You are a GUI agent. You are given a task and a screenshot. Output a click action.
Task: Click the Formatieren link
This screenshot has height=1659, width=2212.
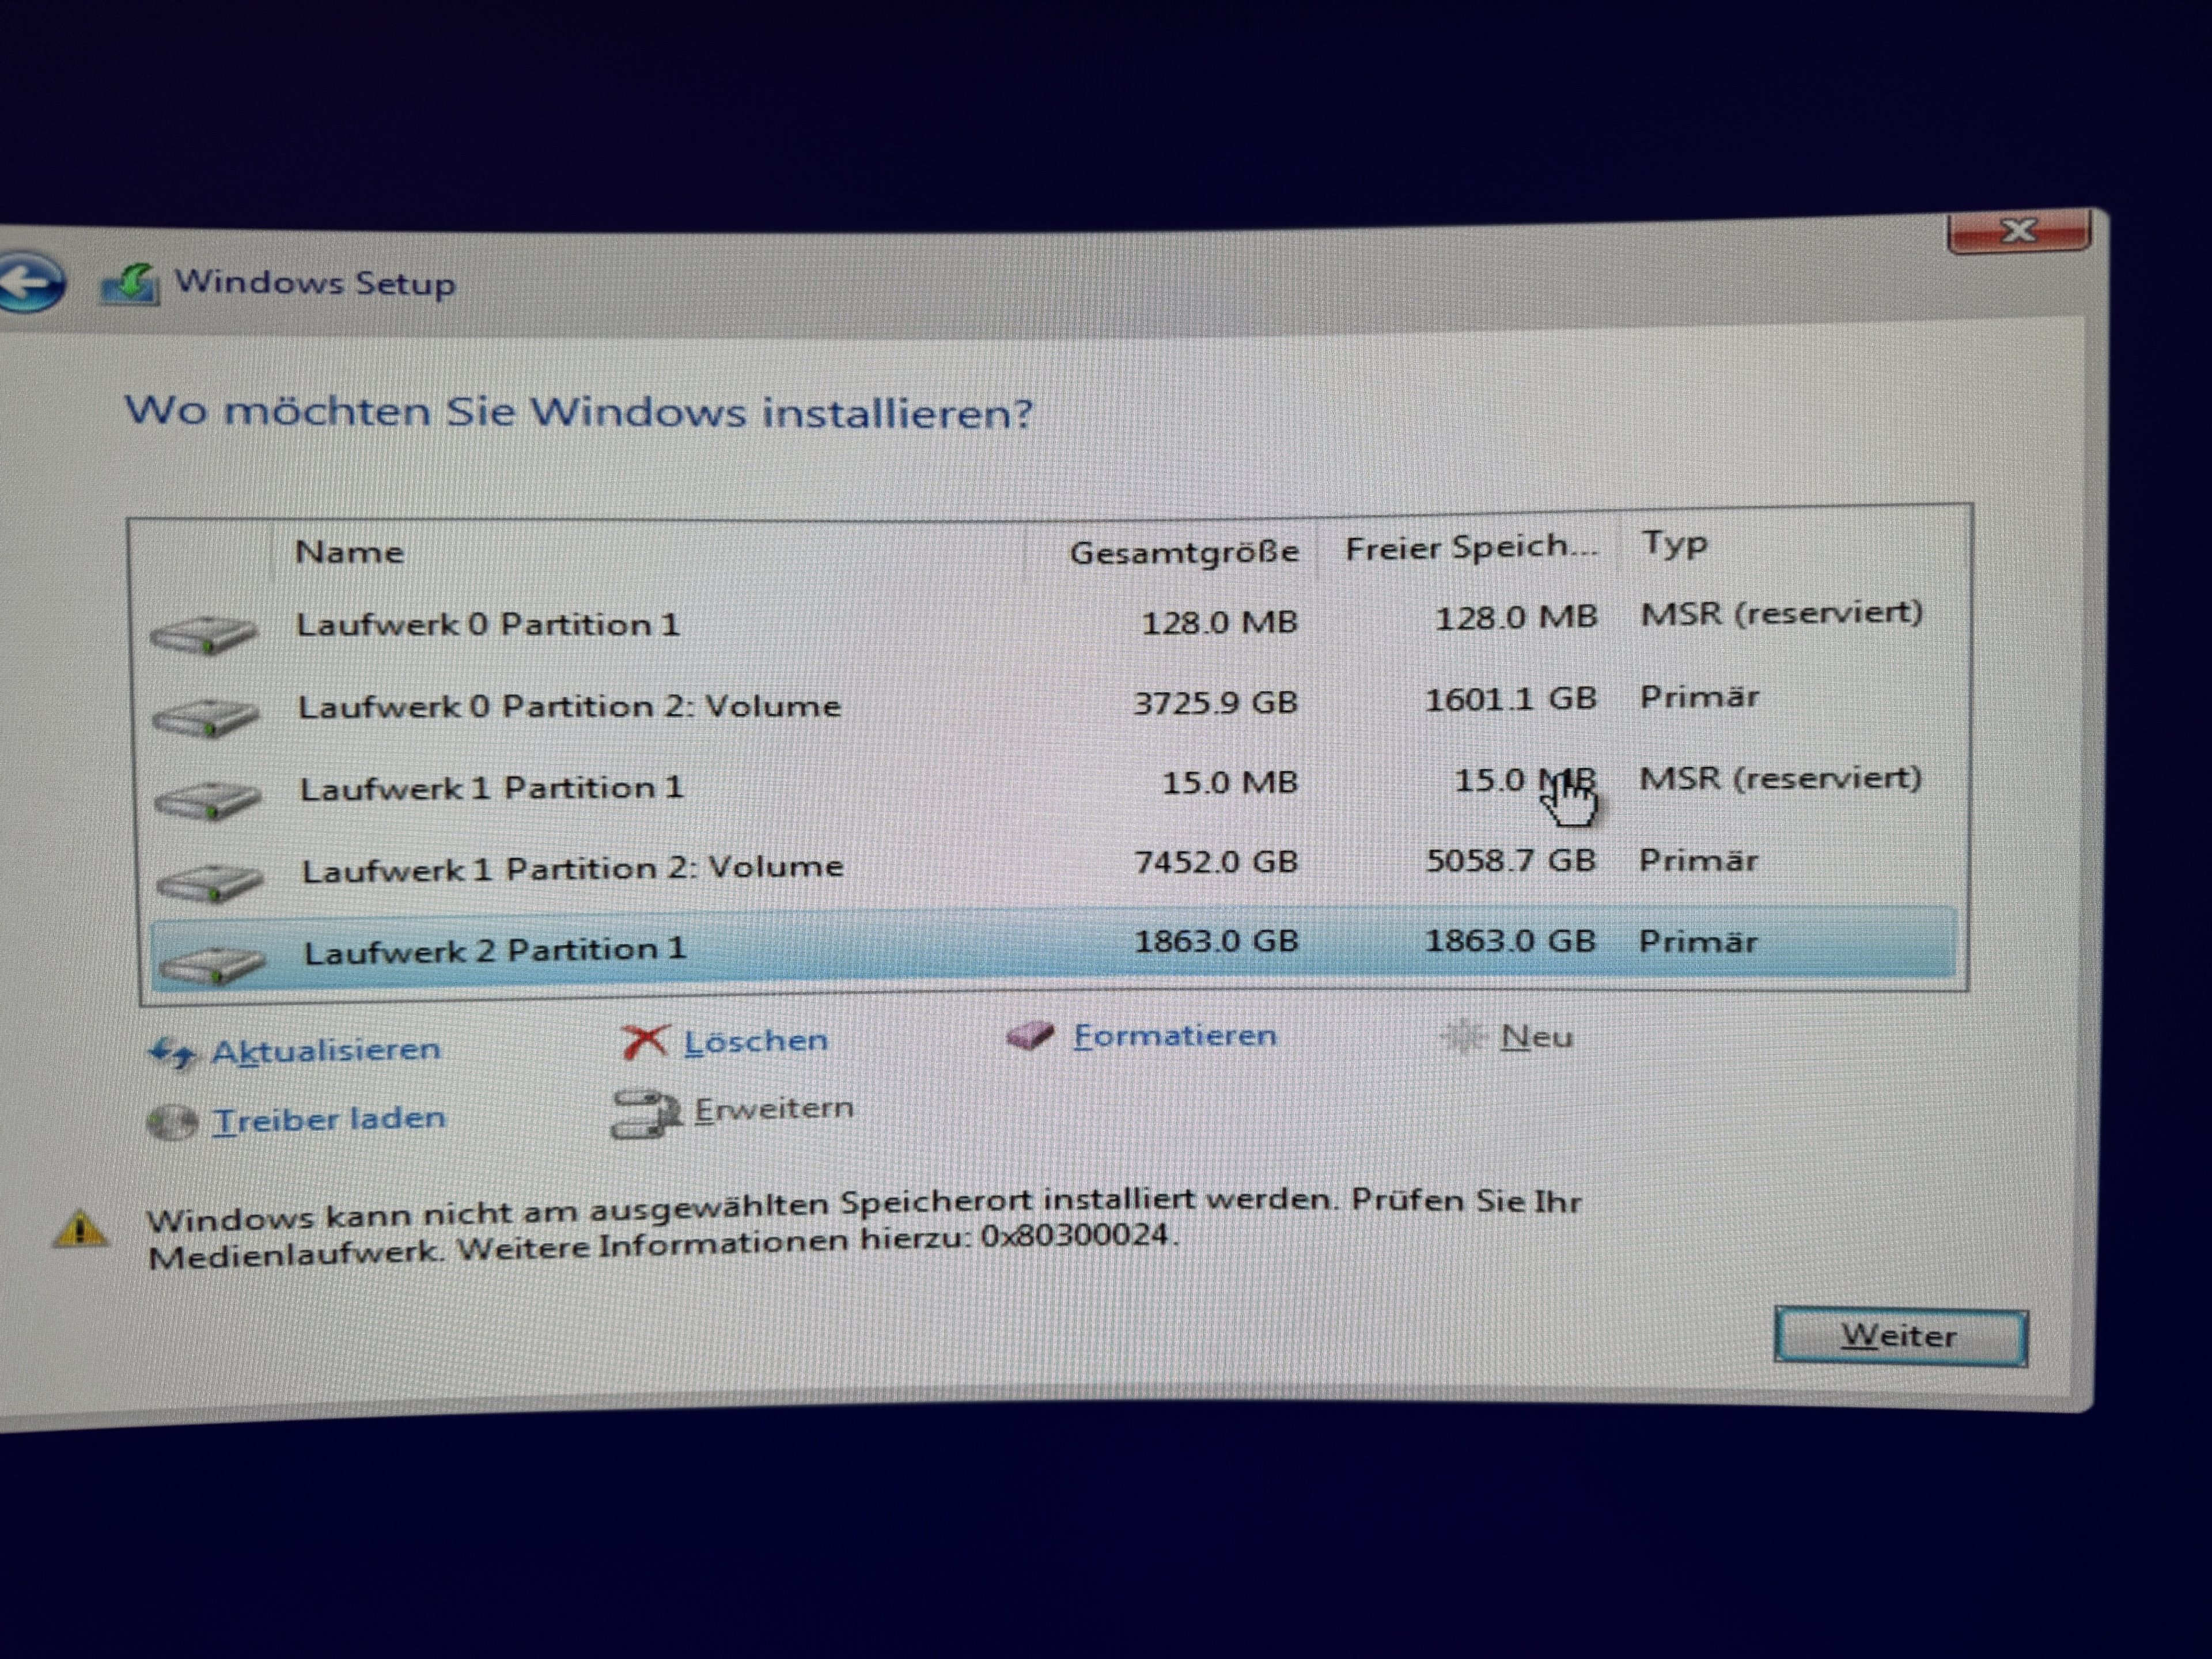pyautogui.click(x=1175, y=1036)
